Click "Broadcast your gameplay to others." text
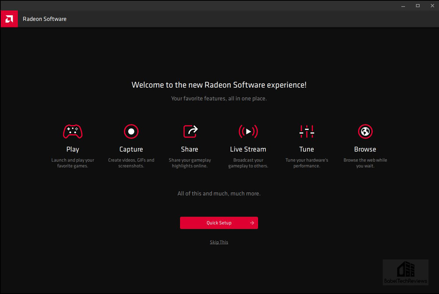Image resolution: width=439 pixels, height=294 pixels. pos(248,163)
